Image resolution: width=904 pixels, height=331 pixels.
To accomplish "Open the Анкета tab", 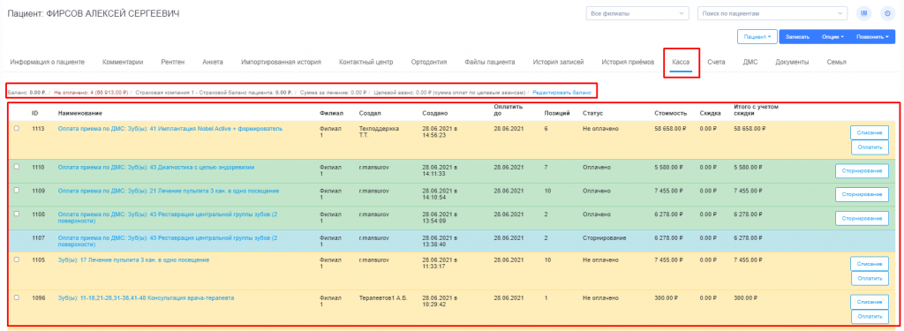I will (213, 62).
